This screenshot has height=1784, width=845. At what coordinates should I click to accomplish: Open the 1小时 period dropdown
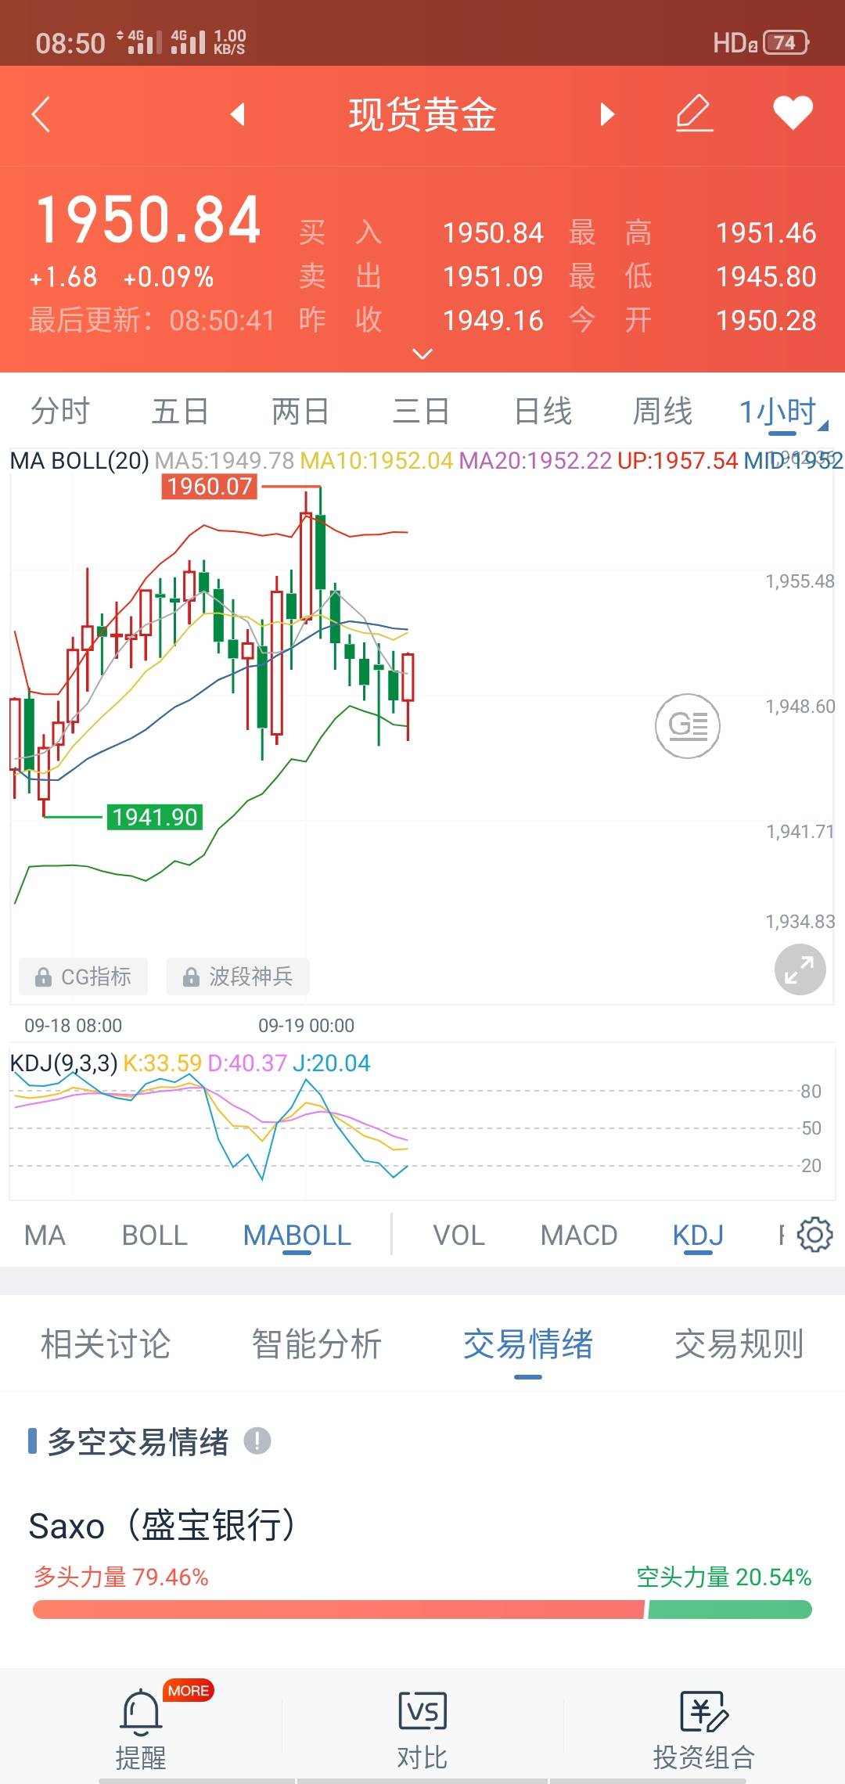pos(782,412)
